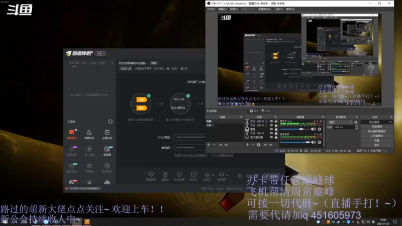This screenshot has width=402, height=226.
Task: Mute the microphone mixer channel
Action: click(x=313, y=129)
